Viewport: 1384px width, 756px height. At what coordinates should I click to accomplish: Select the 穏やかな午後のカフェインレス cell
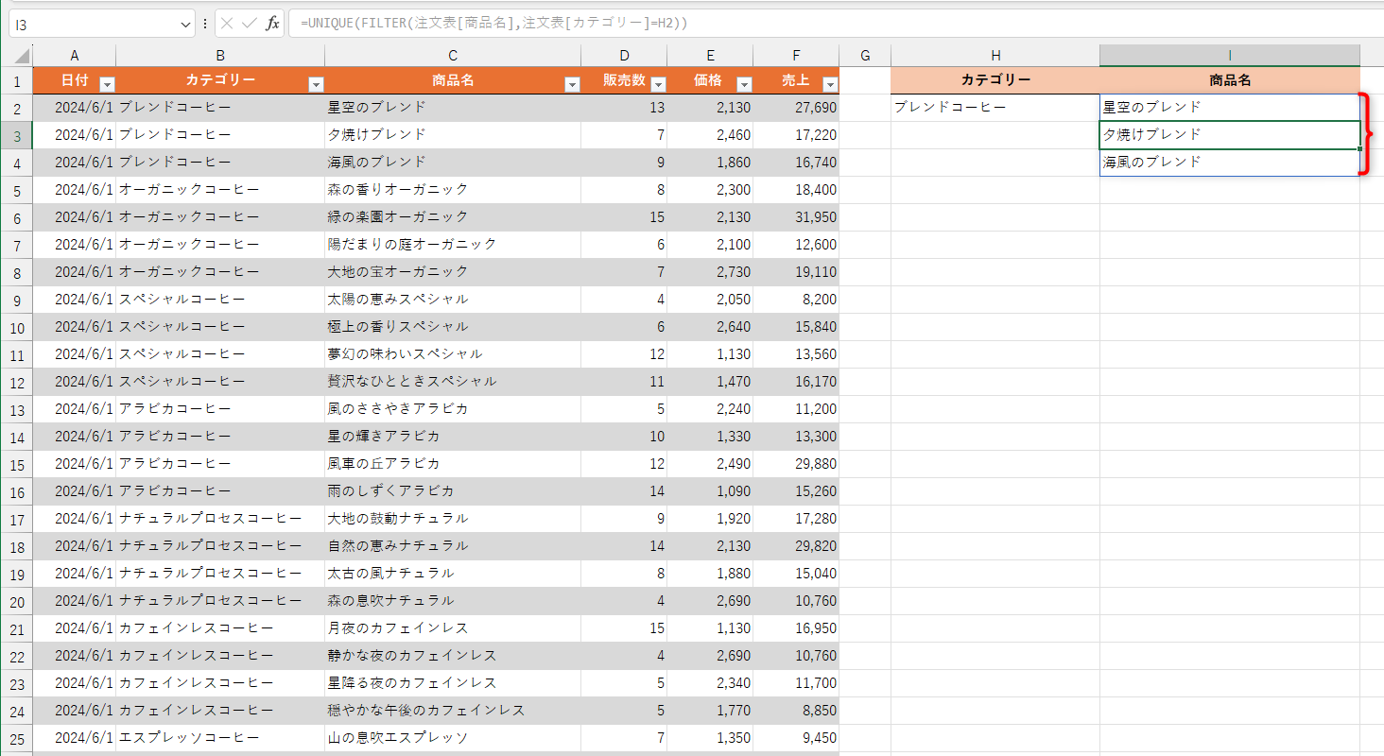tap(453, 711)
